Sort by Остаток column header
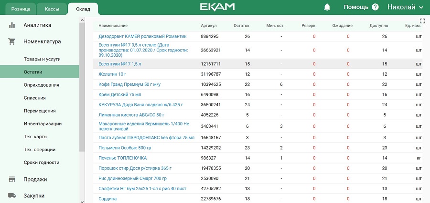 pos(242,26)
